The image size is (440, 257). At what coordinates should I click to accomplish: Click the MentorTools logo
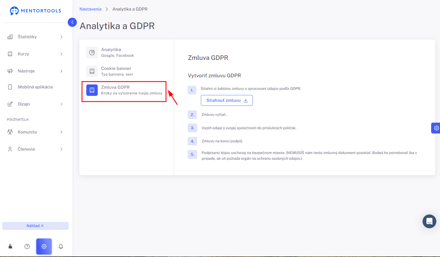coord(35,11)
